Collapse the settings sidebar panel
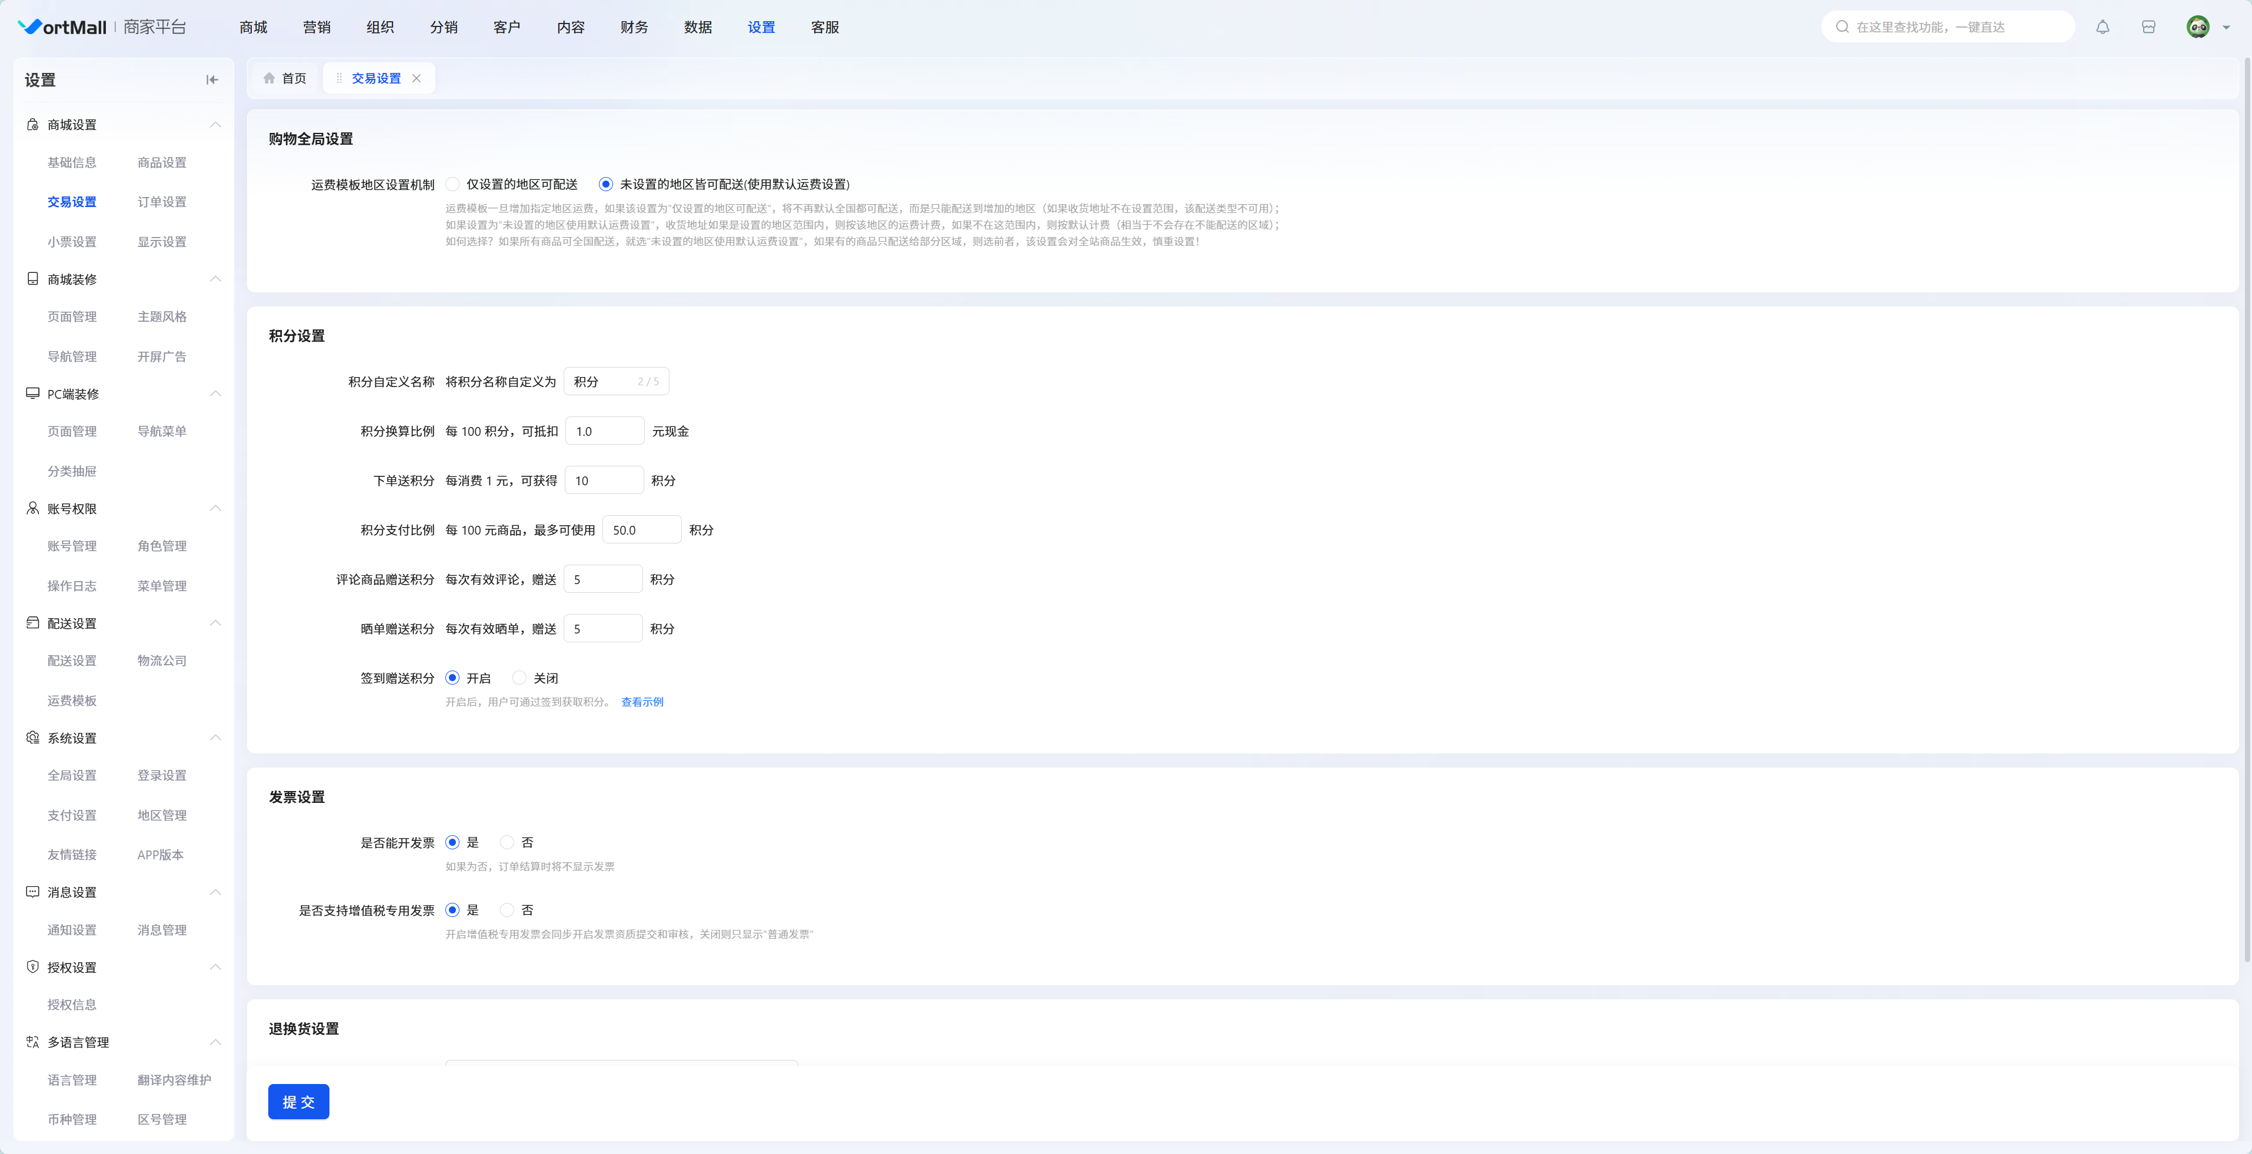This screenshot has height=1154, width=2252. [212, 79]
